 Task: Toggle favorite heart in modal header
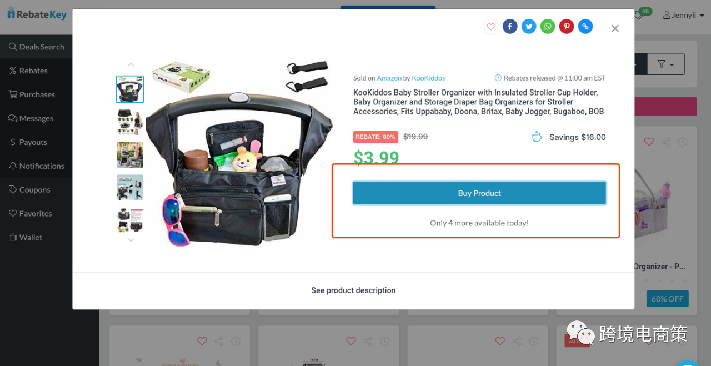tap(491, 26)
